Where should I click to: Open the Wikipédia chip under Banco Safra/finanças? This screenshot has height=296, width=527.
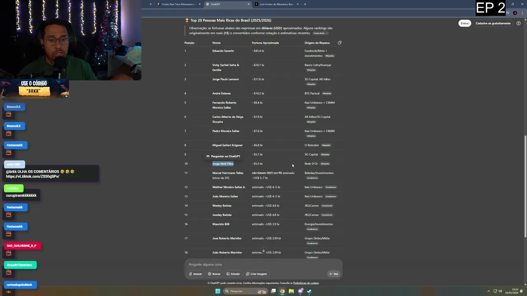[x=311, y=70]
